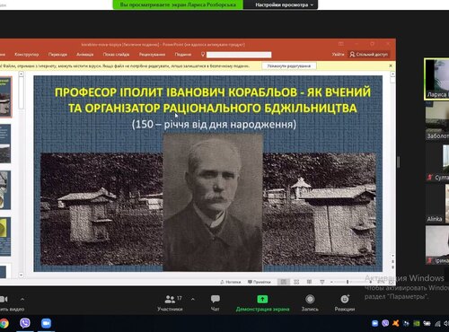The width and height of the screenshot is (449, 332).
Task: Switch to Normal view icon
Action: [284, 282]
